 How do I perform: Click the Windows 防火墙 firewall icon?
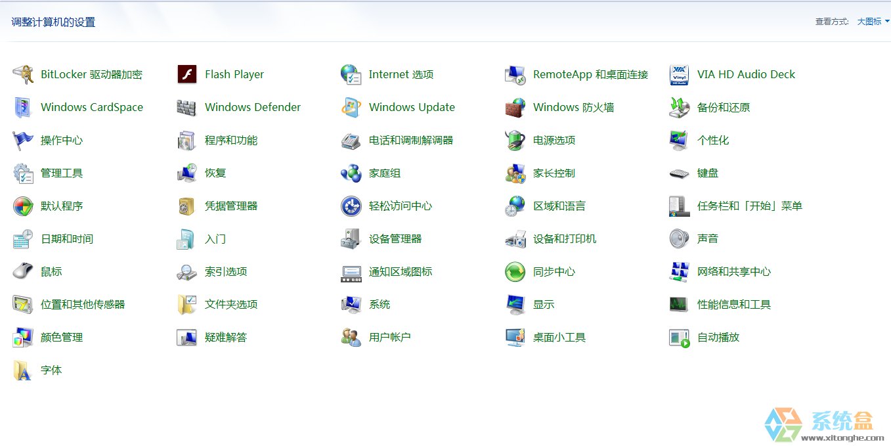pos(515,108)
